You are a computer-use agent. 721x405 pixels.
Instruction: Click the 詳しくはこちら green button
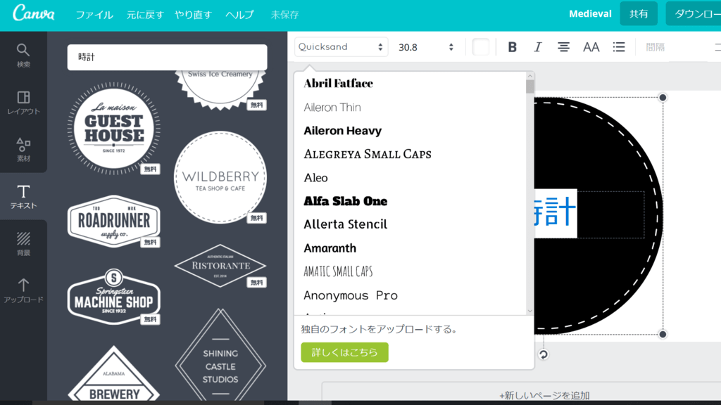(x=344, y=352)
